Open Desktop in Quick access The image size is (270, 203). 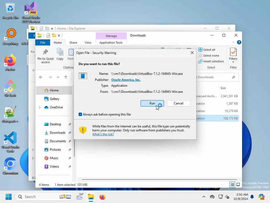coord(55,124)
